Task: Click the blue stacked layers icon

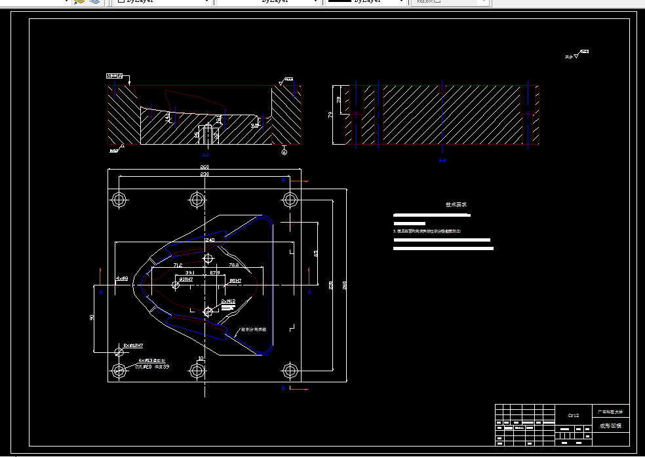Action: point(94,2)
